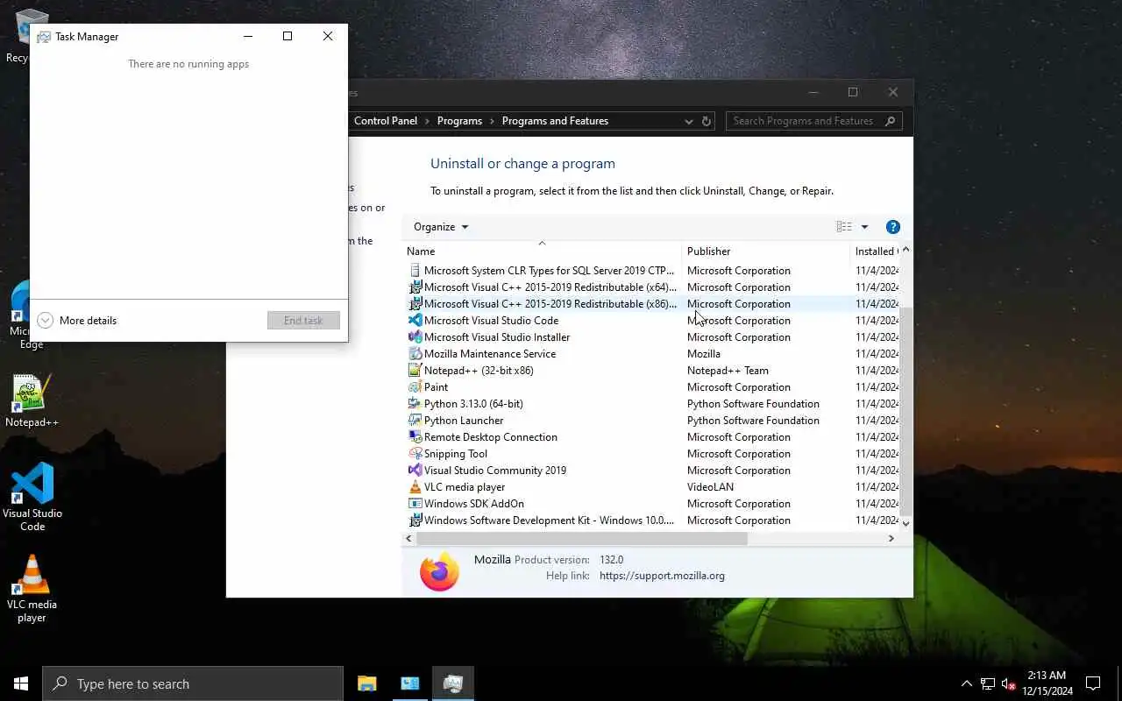Expand the breadcrumb arrow after Control Panel
1122x701 pixels.
click(428, 121)
